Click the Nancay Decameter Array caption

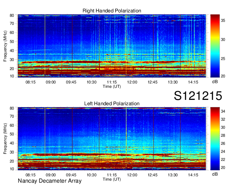(50, 181)
